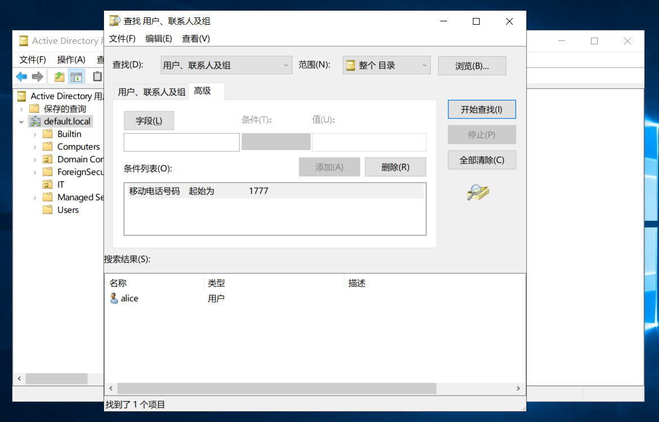Viewport: 659px width, 422px height.
Task: Expand the Computers container node
Action: [35, 147]
